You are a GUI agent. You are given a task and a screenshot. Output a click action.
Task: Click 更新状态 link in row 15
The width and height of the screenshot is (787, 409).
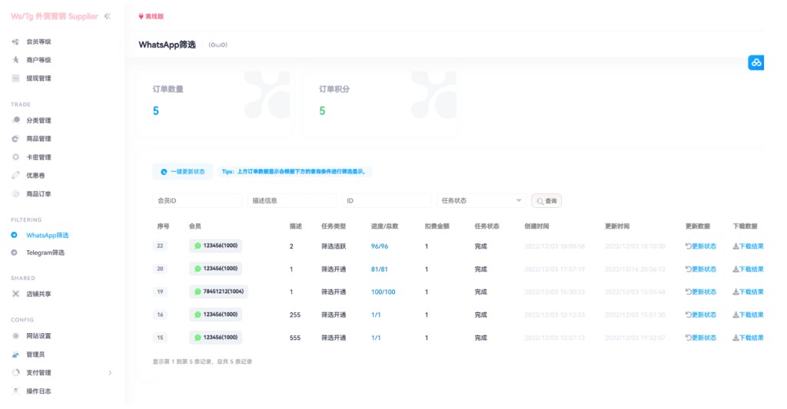point(701,338)
